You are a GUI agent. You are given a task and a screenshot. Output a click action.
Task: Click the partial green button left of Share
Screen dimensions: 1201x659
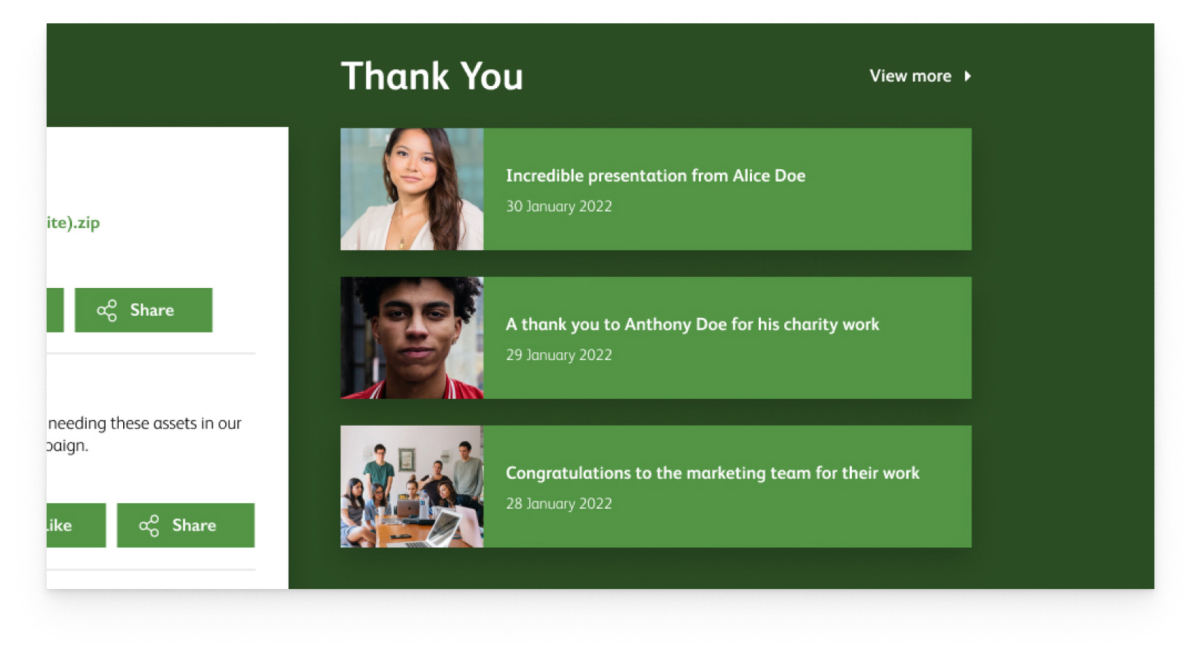[55, 311]
